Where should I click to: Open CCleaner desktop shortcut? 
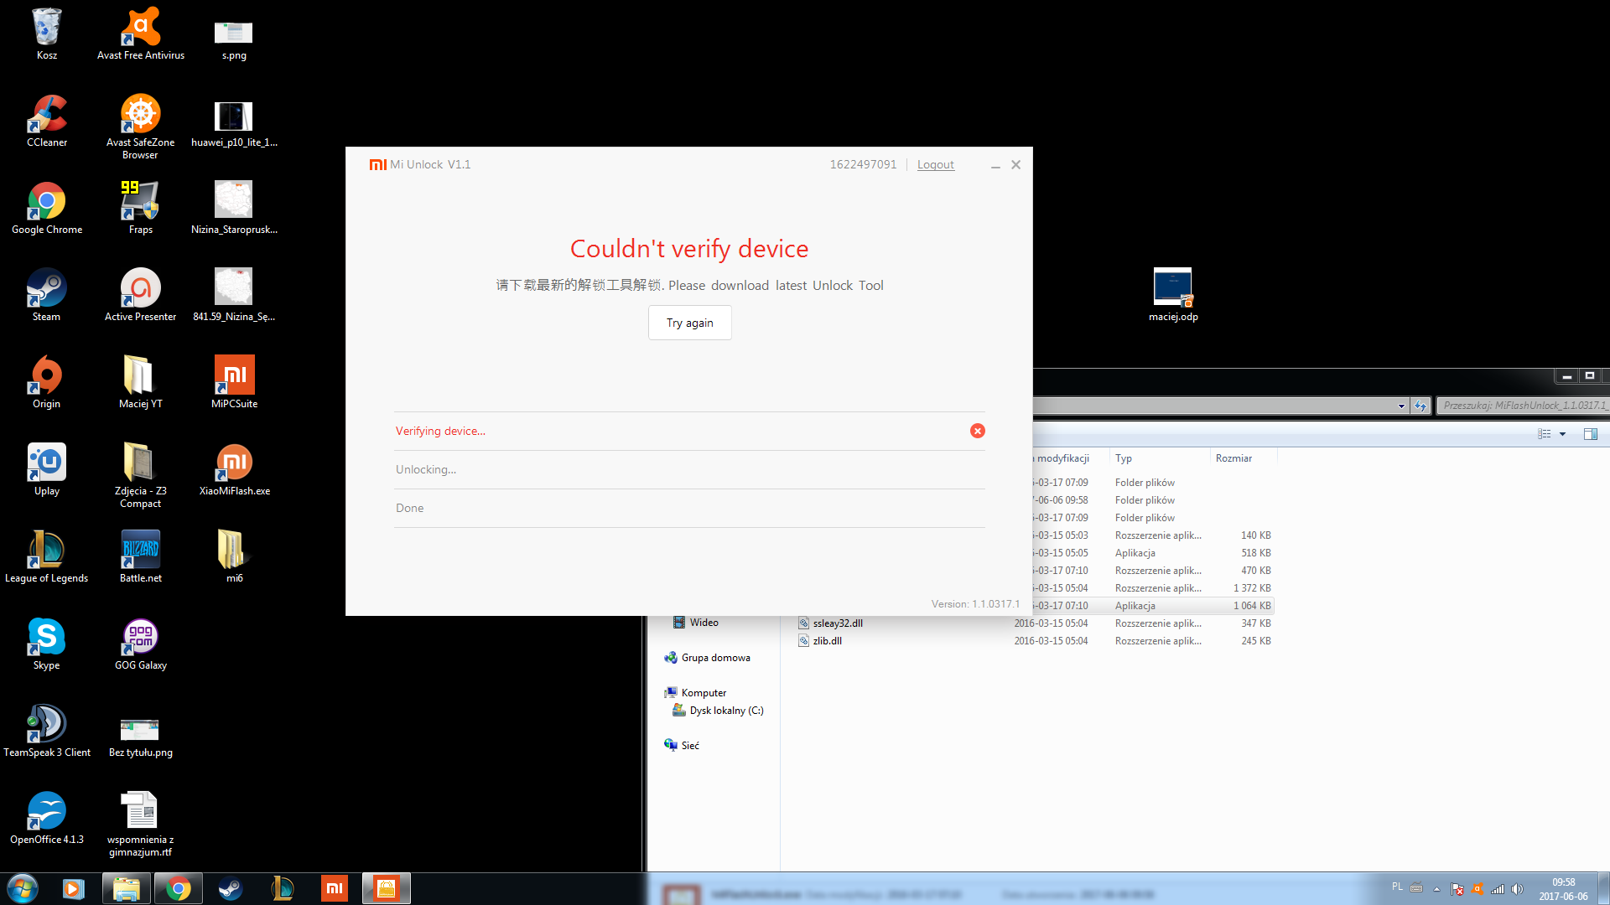coord(47,121)
